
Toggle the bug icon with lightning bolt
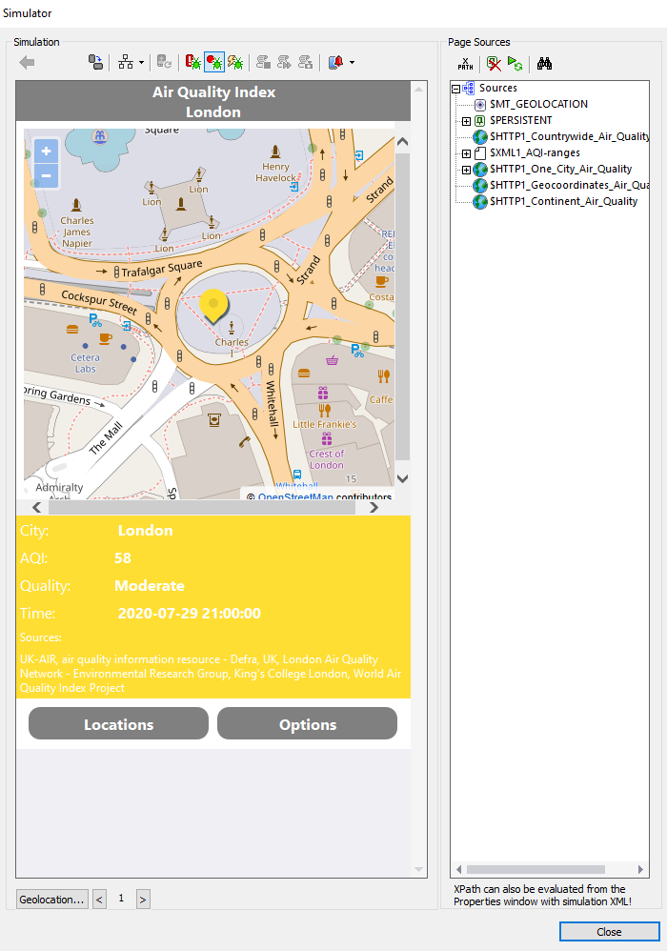point(234,62)
